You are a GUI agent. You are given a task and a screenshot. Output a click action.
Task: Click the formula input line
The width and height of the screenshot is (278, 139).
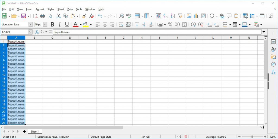coord(157,32)
